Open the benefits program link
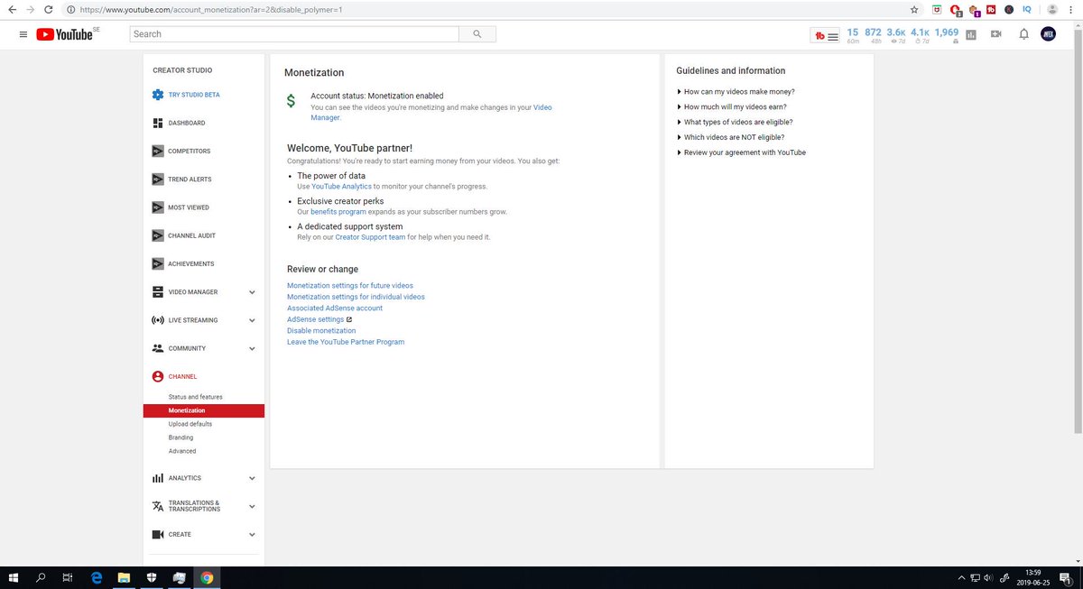Image resolution: width=1083 pixels, height=589 pixels. [x=338, y=212]
